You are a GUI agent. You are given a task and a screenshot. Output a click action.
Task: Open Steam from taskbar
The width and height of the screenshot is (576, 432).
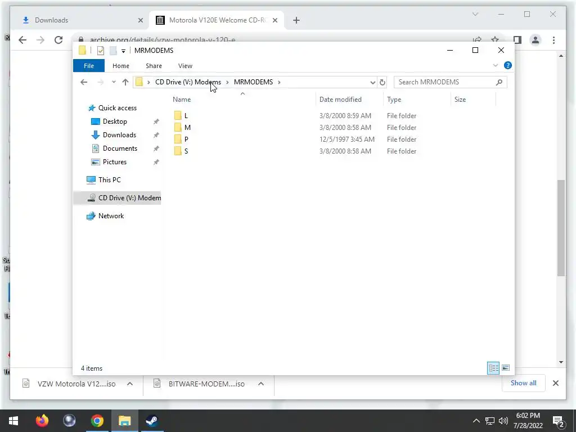152,421
